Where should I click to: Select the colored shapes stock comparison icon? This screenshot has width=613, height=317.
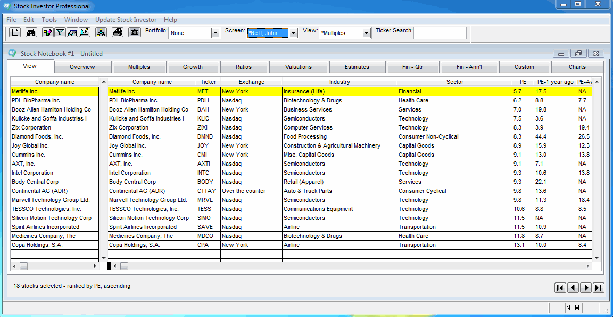pyautogui.click(x=47, y=32)
